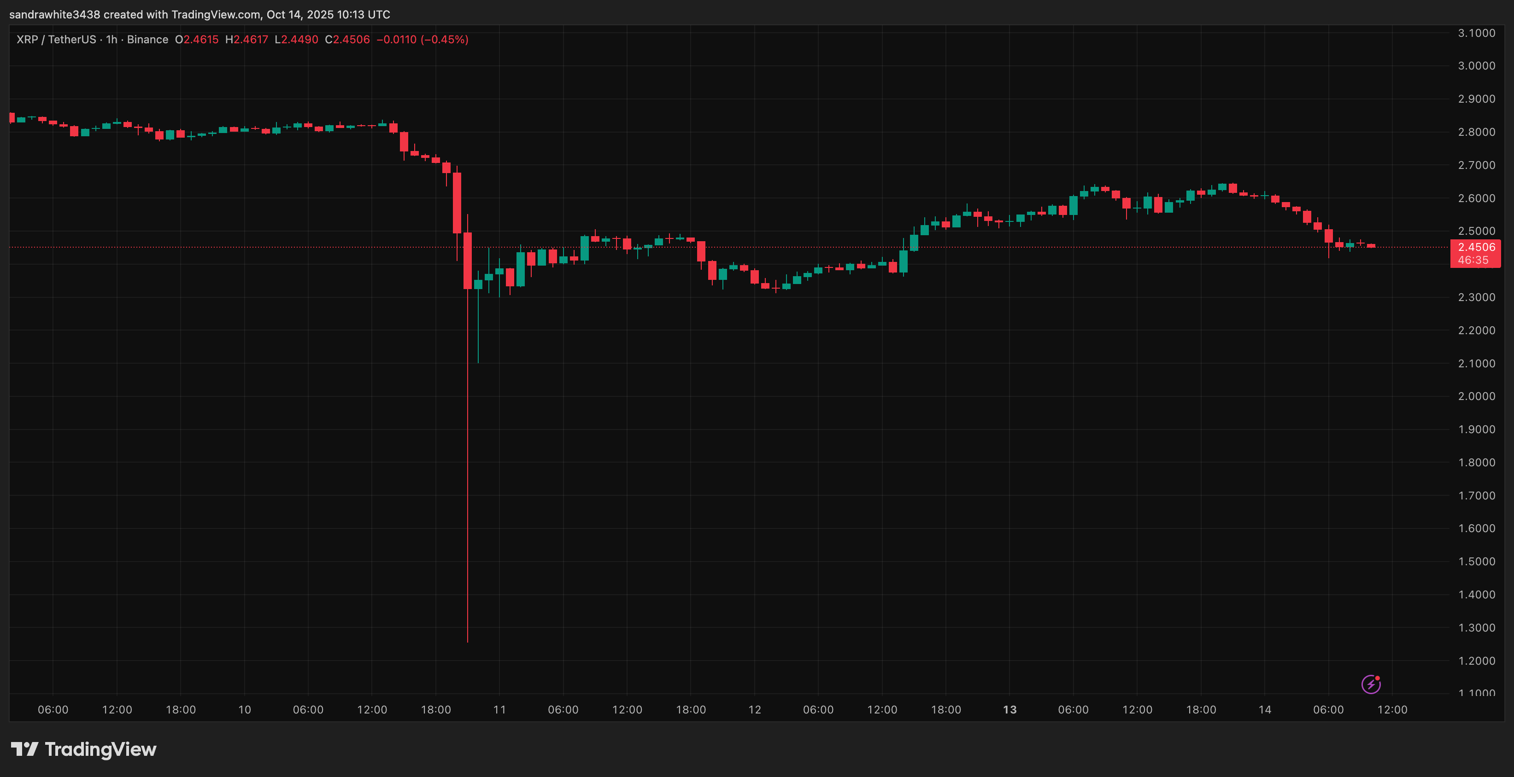Click the TradingView logo mark at bottom left
The image size is (1514, 777).
coord(24,749)
